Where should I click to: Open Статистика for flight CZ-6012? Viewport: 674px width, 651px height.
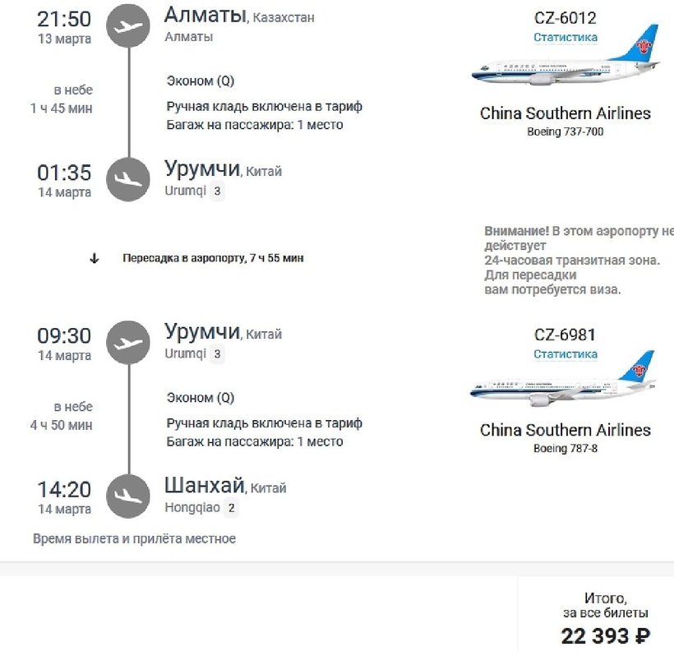(x=566, y=37)
